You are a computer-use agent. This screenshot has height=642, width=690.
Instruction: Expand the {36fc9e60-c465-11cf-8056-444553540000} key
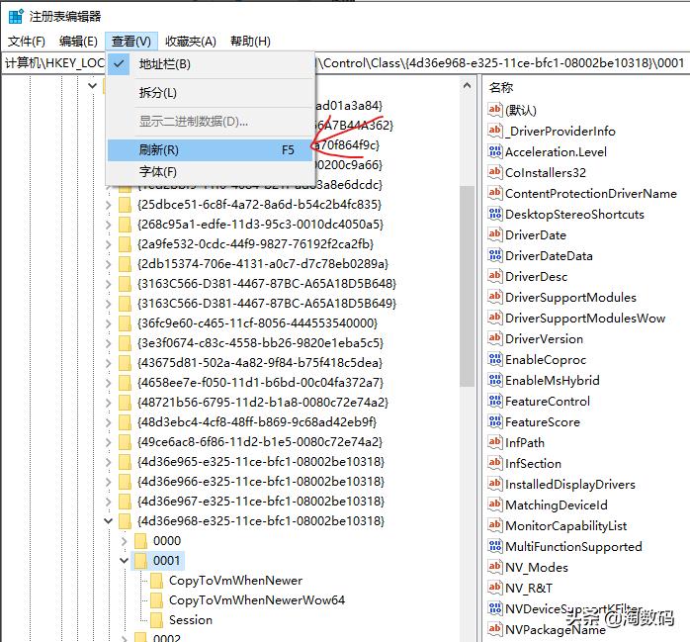[109, 323]
